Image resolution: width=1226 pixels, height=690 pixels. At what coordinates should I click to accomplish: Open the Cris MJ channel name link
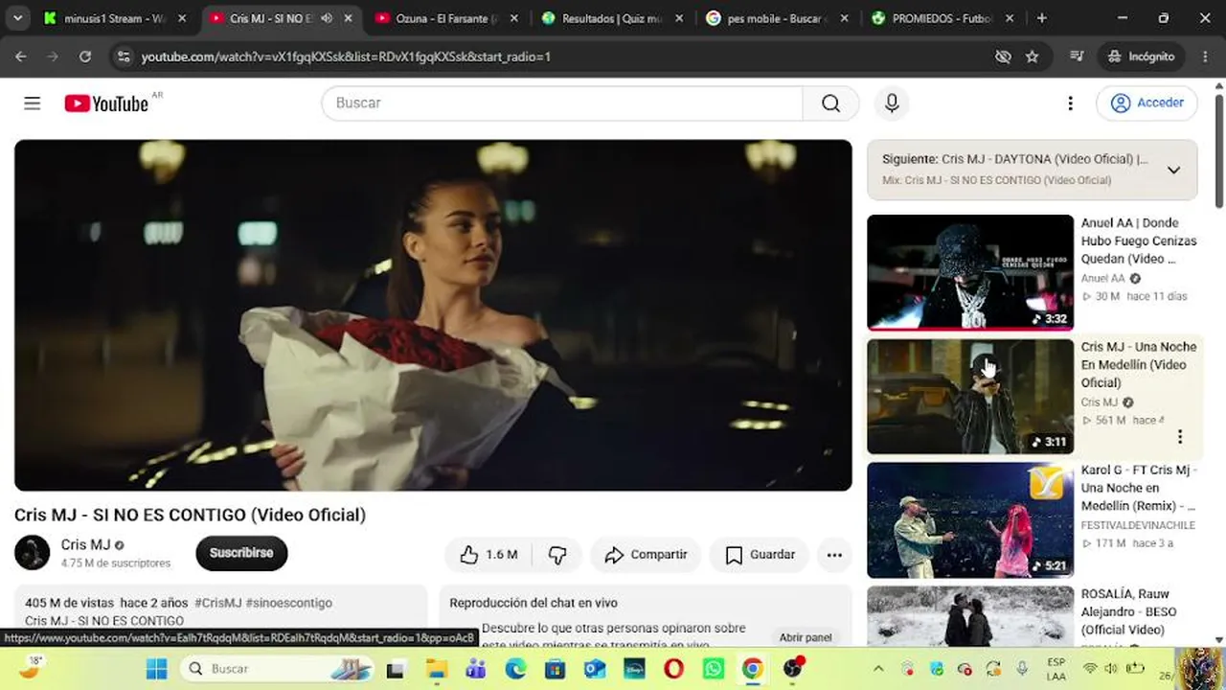tap(85, 544)
